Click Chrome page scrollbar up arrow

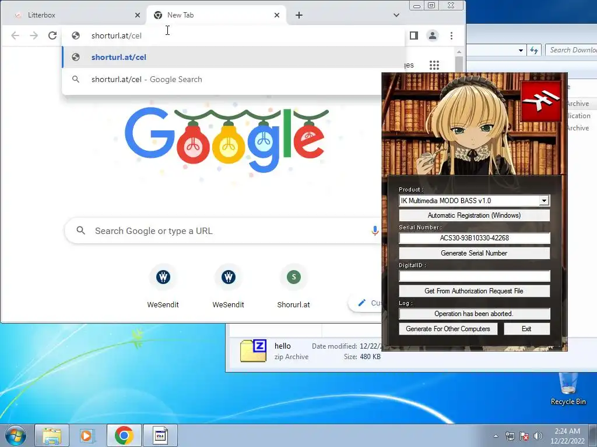459,52
